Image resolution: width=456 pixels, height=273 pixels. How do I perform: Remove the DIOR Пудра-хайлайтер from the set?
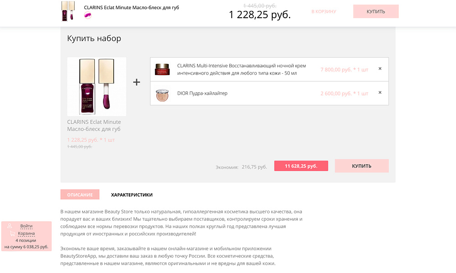click(x=380, y=92)
